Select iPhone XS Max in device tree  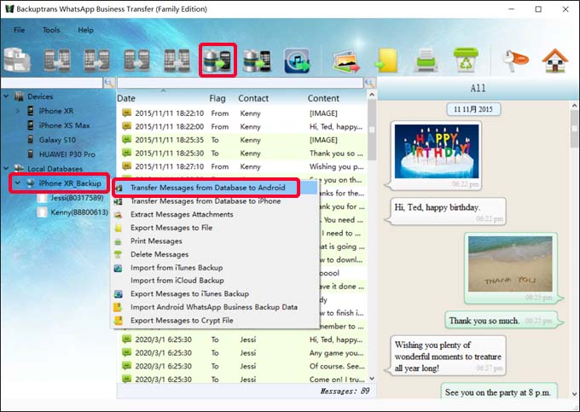click(64, 125)
